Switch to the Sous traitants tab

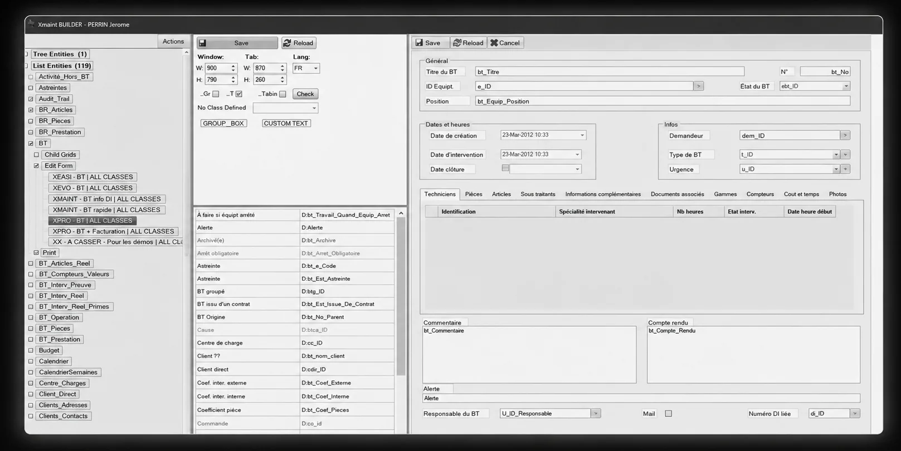point(538,194)
